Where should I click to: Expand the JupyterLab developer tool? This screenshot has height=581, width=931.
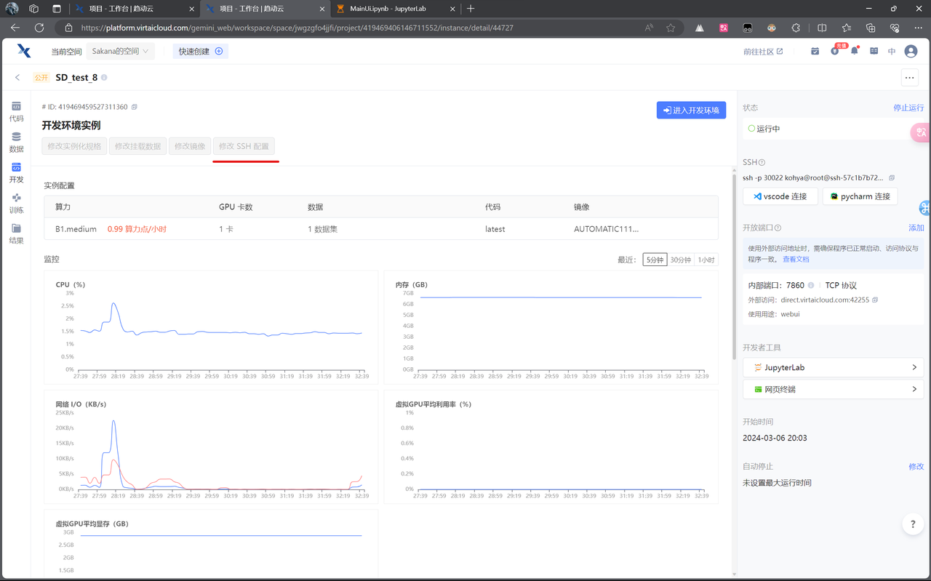(x=833, y=367)
